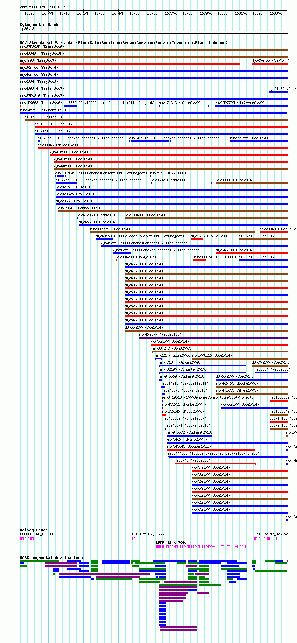Click variant label nsv1004807 (Coe2014)
This screenshot has height=643, width=297.
145,215
